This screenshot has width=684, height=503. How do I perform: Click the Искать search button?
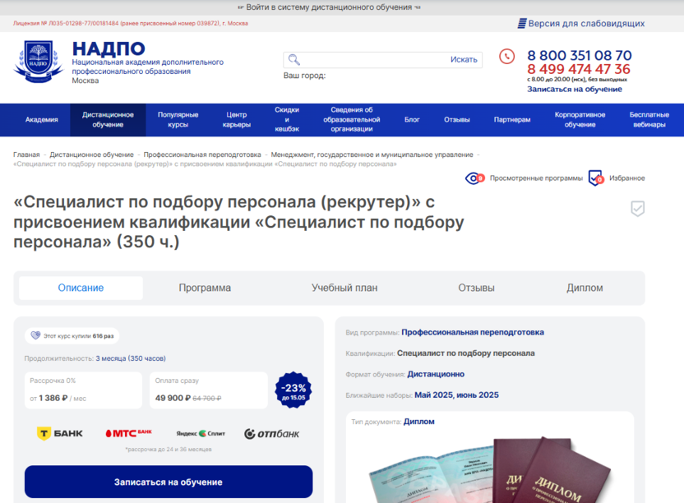coord(464,60)
